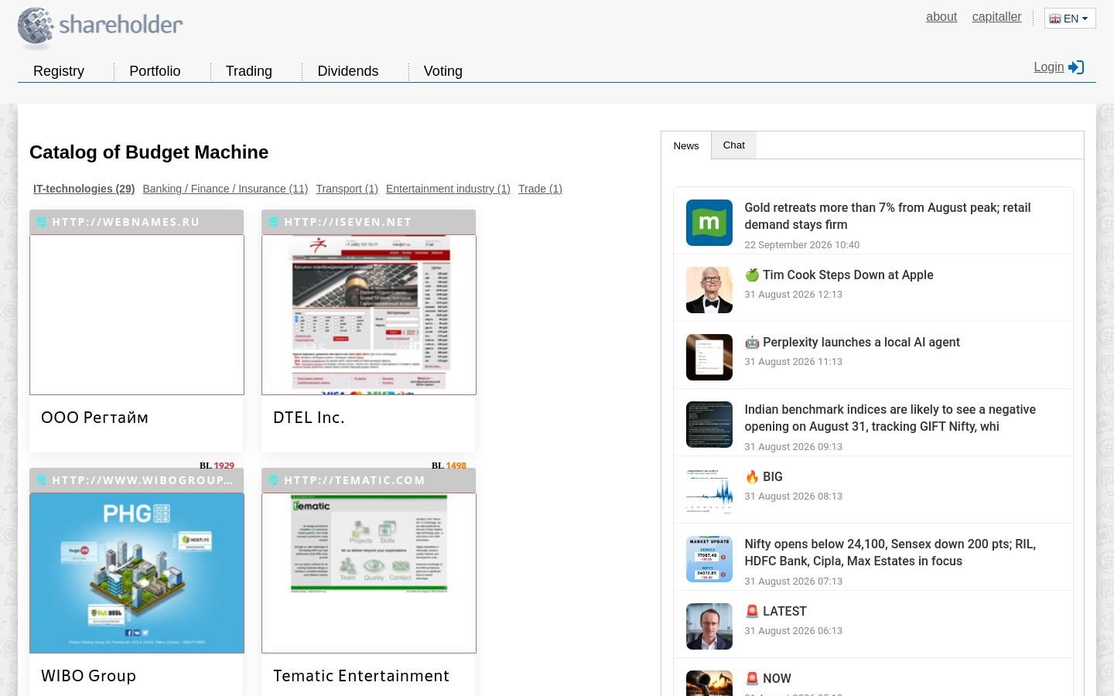Expand the EN language dropdown
The width and height of the screenshot is (1114, 696).
click(1070, 19)
